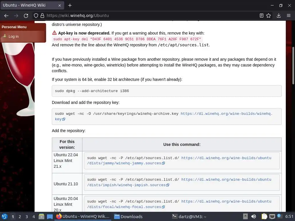Activate the Firefox WineHQ Wiki taskbar entry
The width and height of the screenshot is (295, 221).
tap(83, 216)
